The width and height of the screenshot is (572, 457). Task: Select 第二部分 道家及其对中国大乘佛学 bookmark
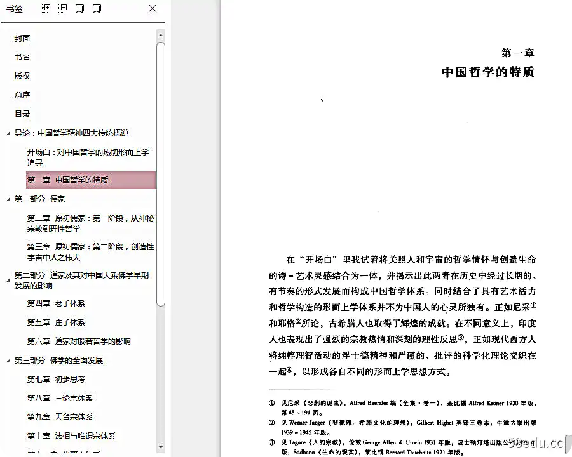coord(82,281)
